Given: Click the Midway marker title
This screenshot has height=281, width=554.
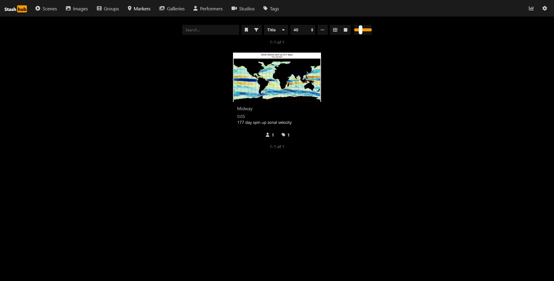Looking at the screenshot, I should (245, 109).
